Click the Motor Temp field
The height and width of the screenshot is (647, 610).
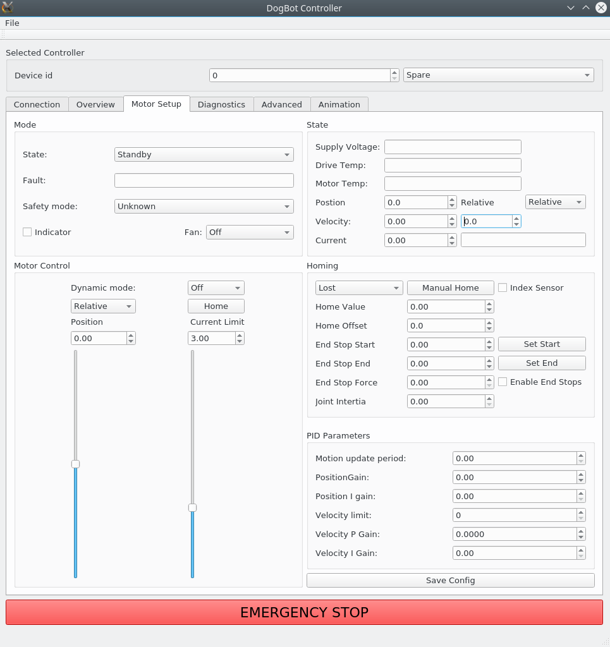pyautogui.click(x=453, y=184)
